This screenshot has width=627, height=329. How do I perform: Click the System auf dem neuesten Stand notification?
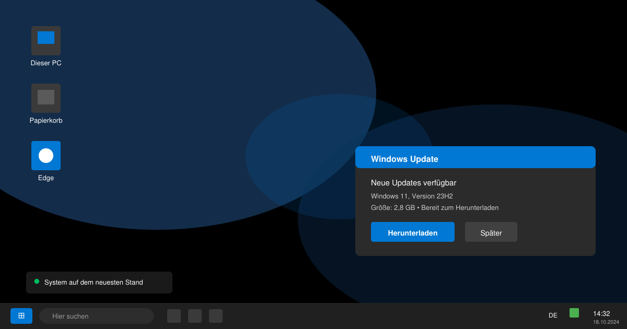pyautogui.click(x=99, y=283)
